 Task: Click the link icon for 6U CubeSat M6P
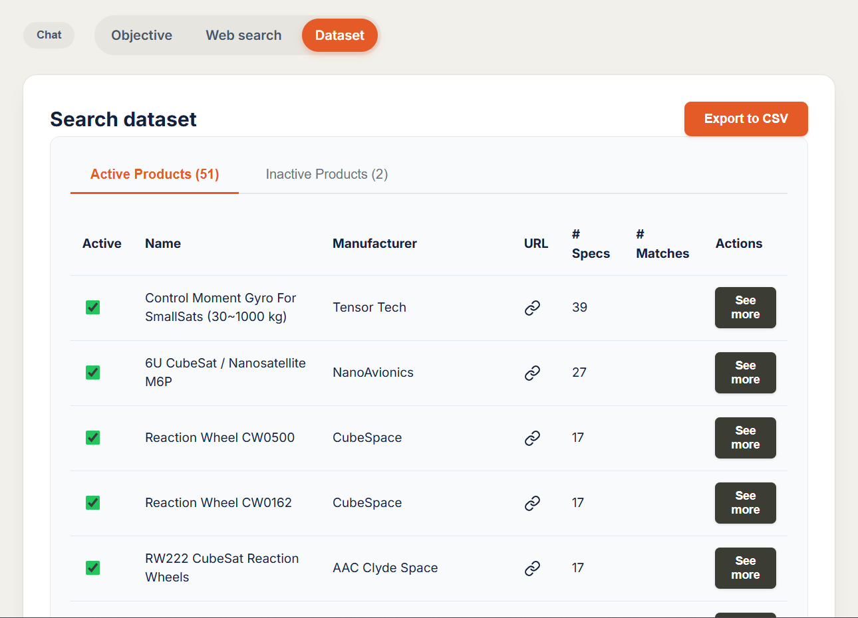532,373
